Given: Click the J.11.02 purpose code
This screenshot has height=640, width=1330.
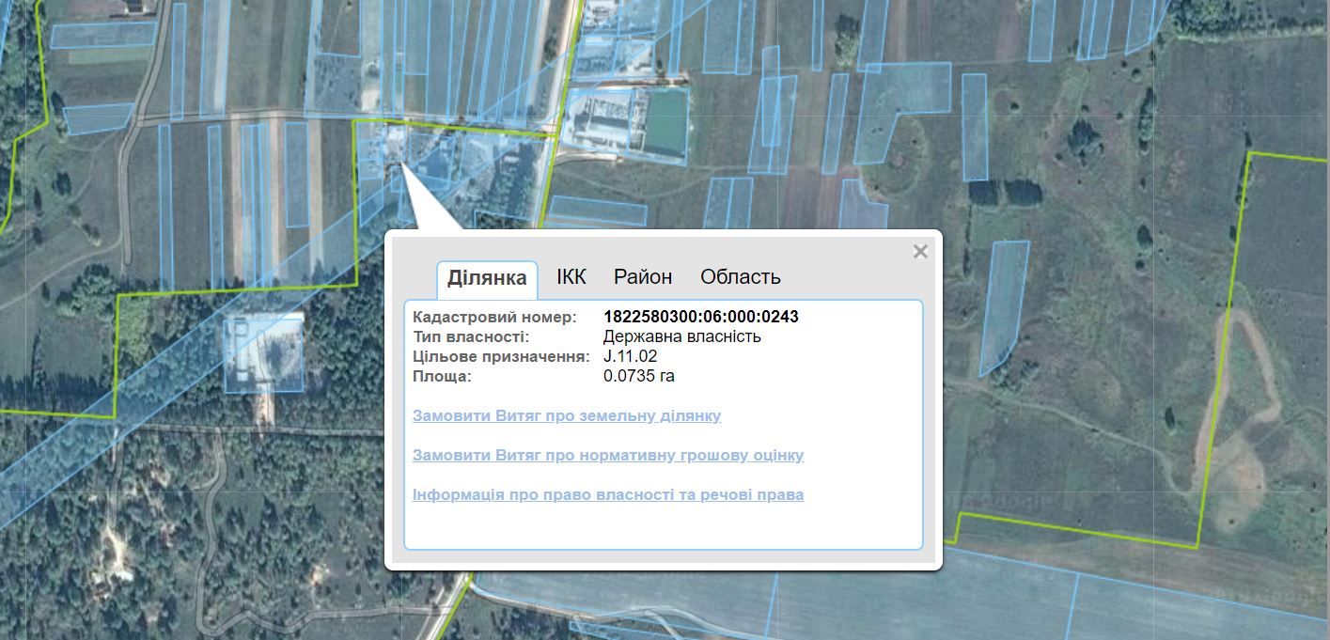Looking at the screenshot, I should (x=630, y=356).
